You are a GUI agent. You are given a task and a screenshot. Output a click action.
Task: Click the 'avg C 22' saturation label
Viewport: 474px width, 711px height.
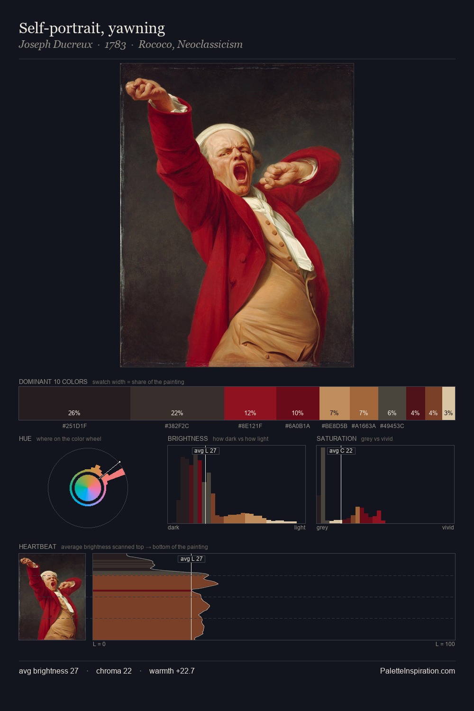coord(341,450)
